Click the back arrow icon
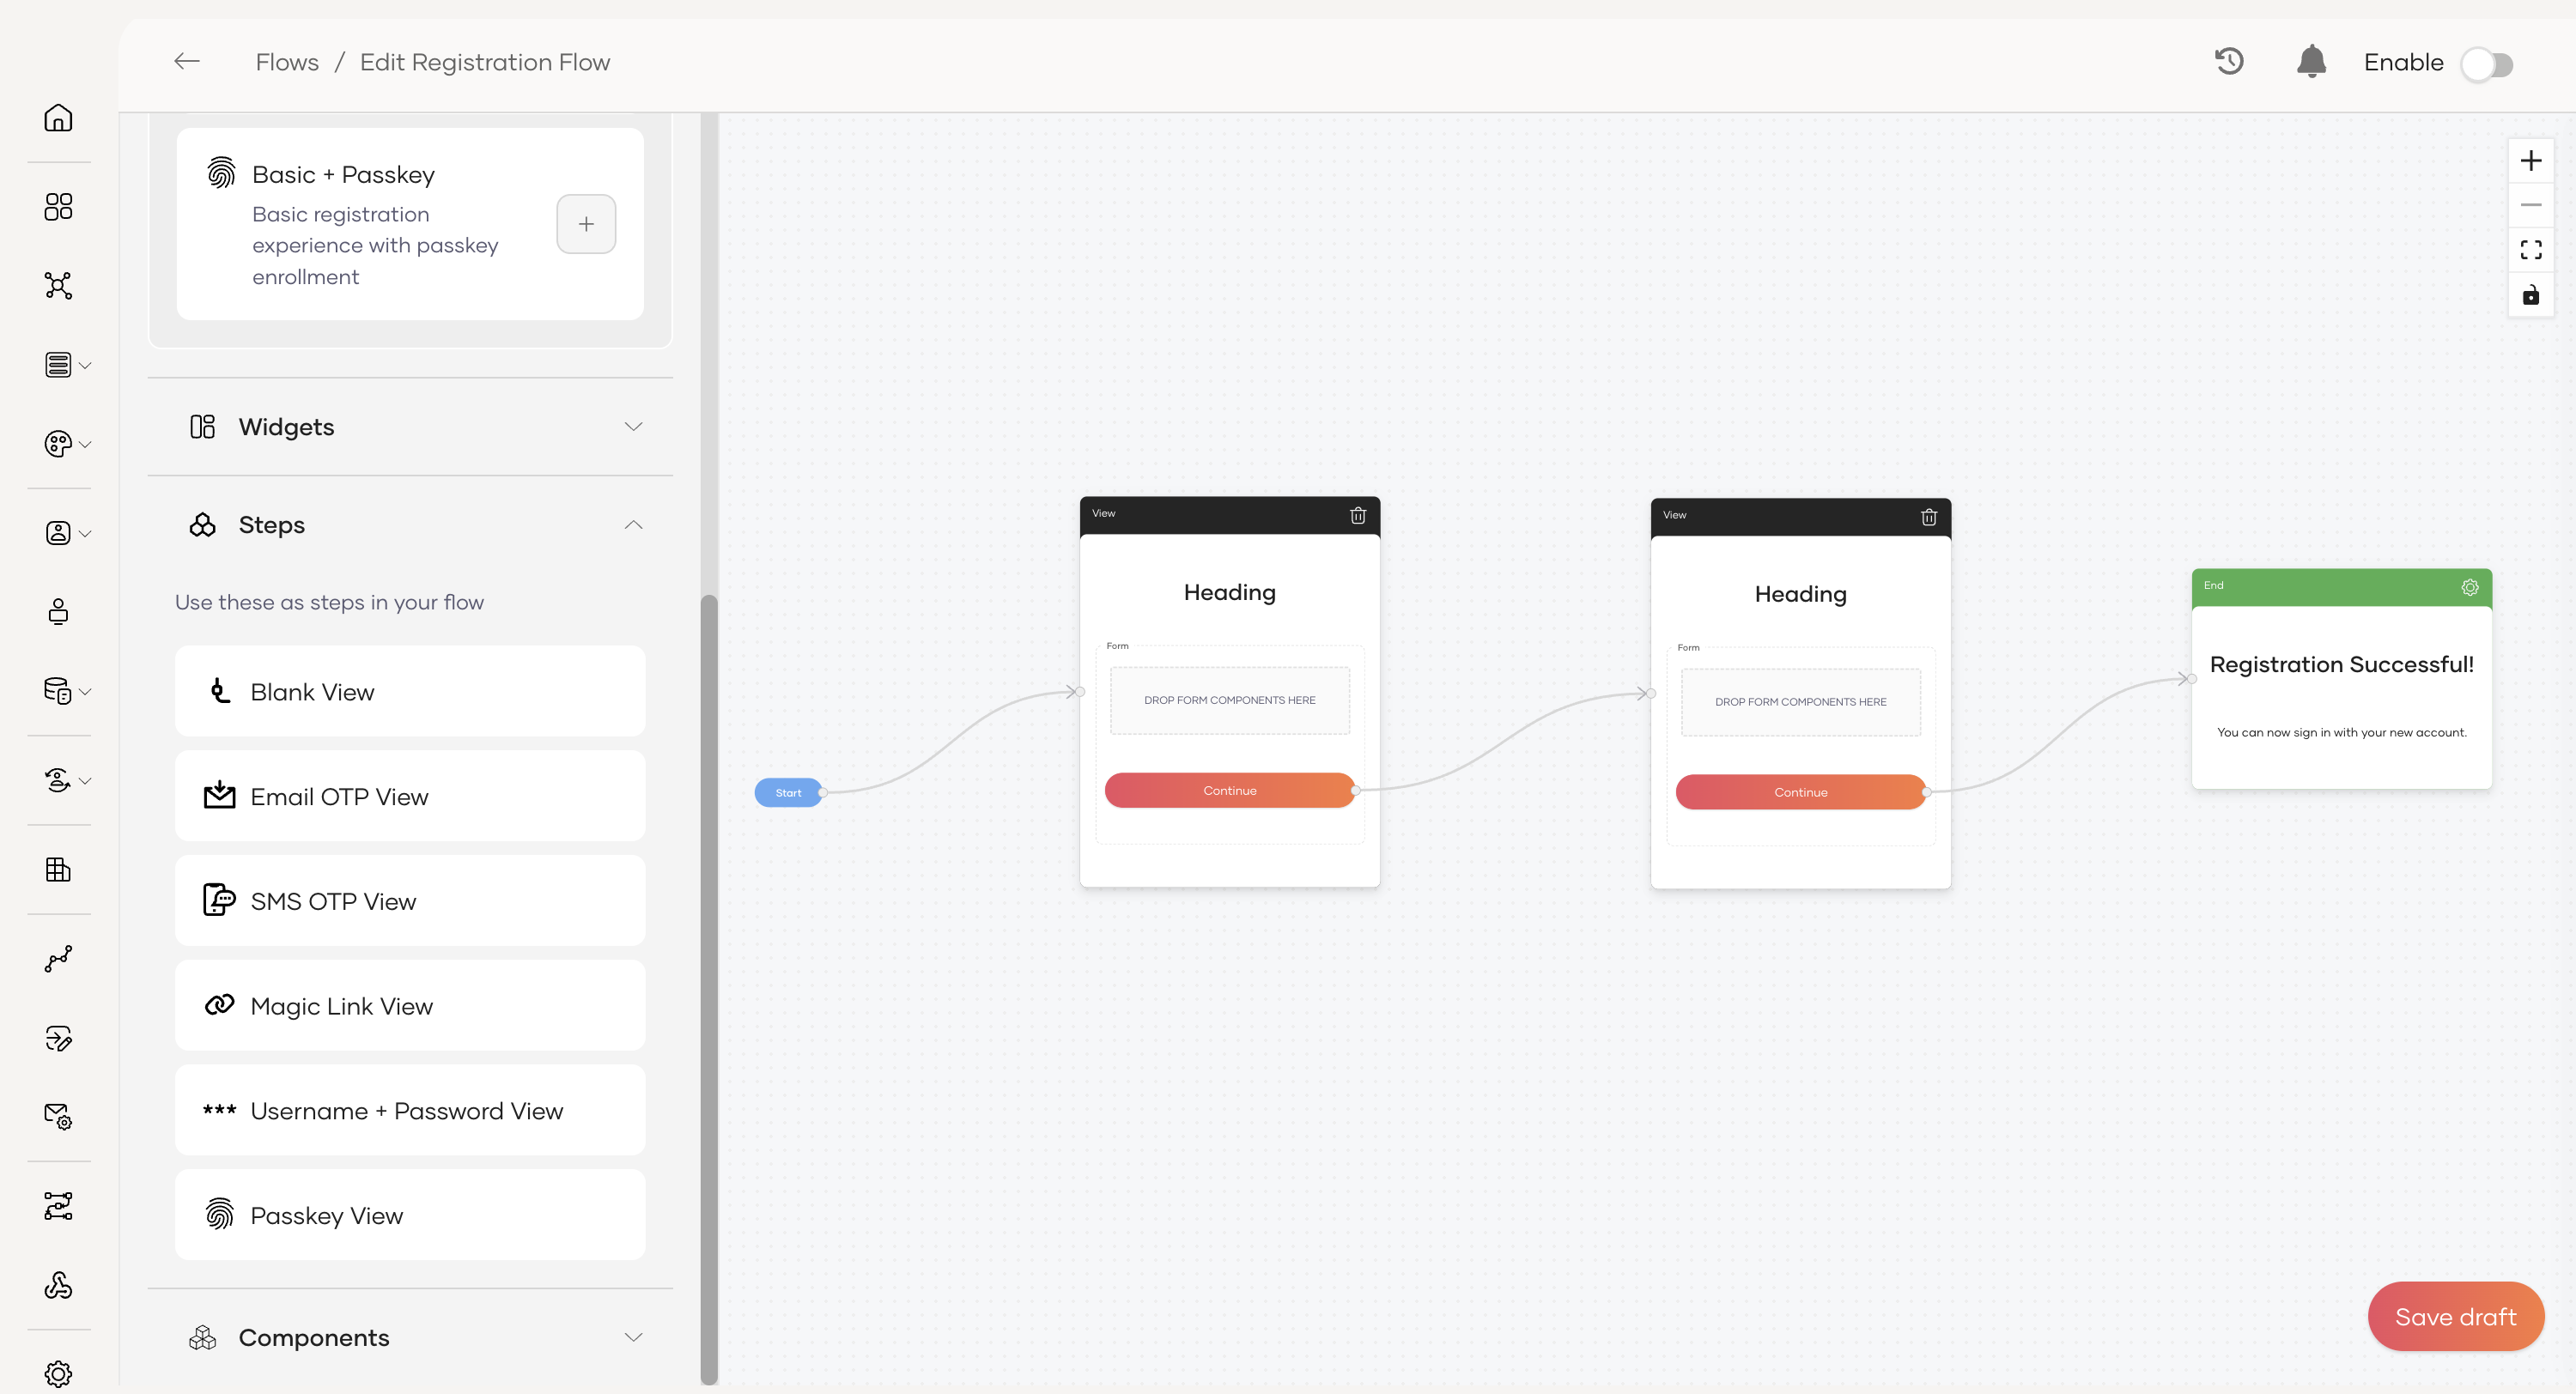2576x1394 pixels. [187, 62]
